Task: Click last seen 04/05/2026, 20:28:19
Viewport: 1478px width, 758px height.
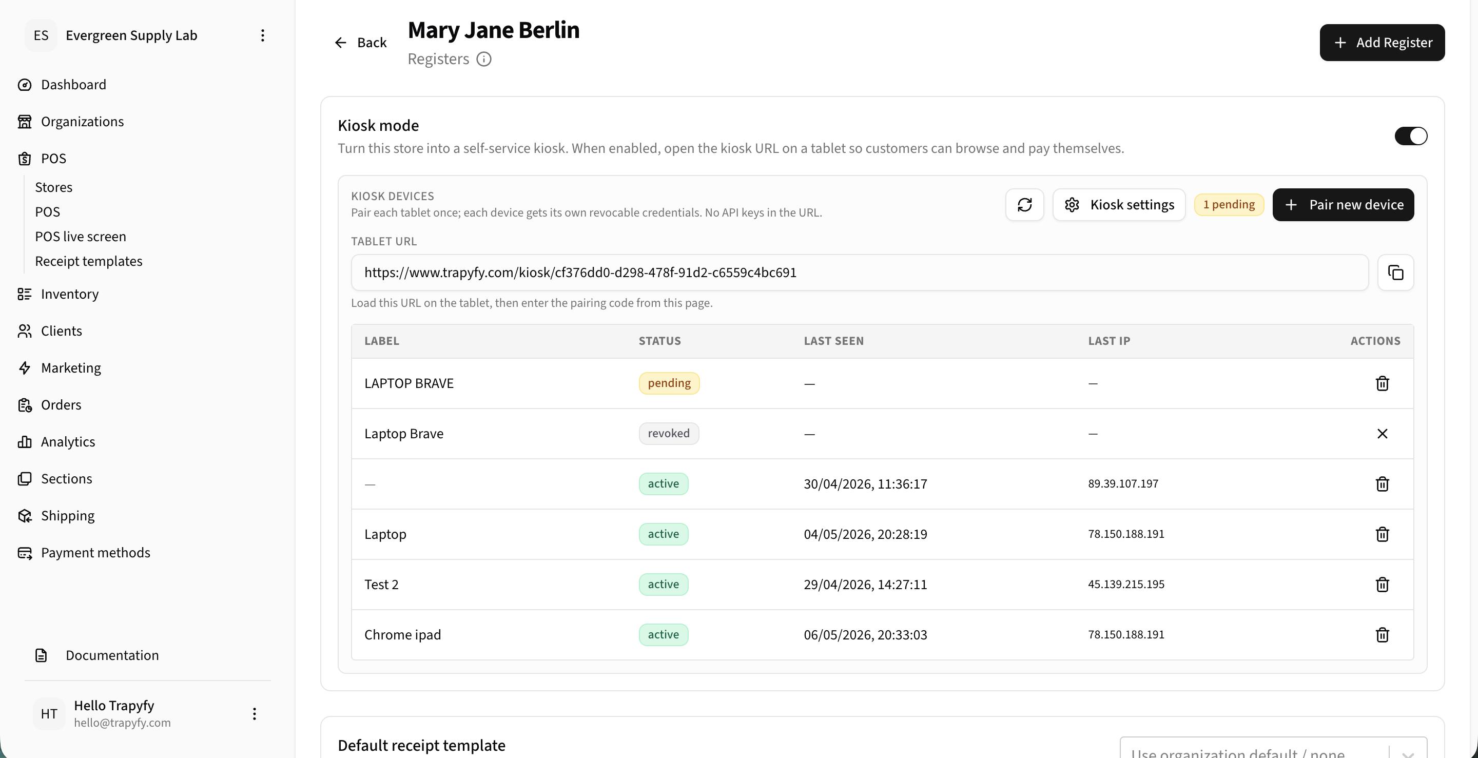Action: click(865, 534)
